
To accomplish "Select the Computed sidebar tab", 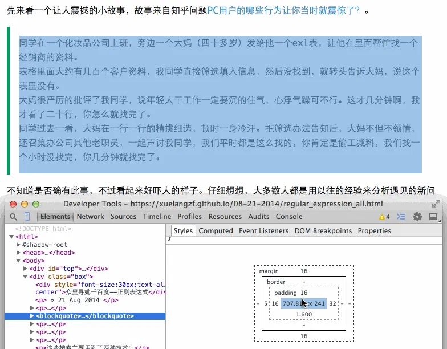I will pos(216,231).
